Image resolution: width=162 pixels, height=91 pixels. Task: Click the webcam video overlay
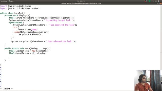coord(148,81)
